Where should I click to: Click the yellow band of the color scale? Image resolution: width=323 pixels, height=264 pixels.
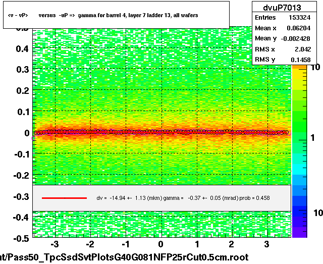299,74
